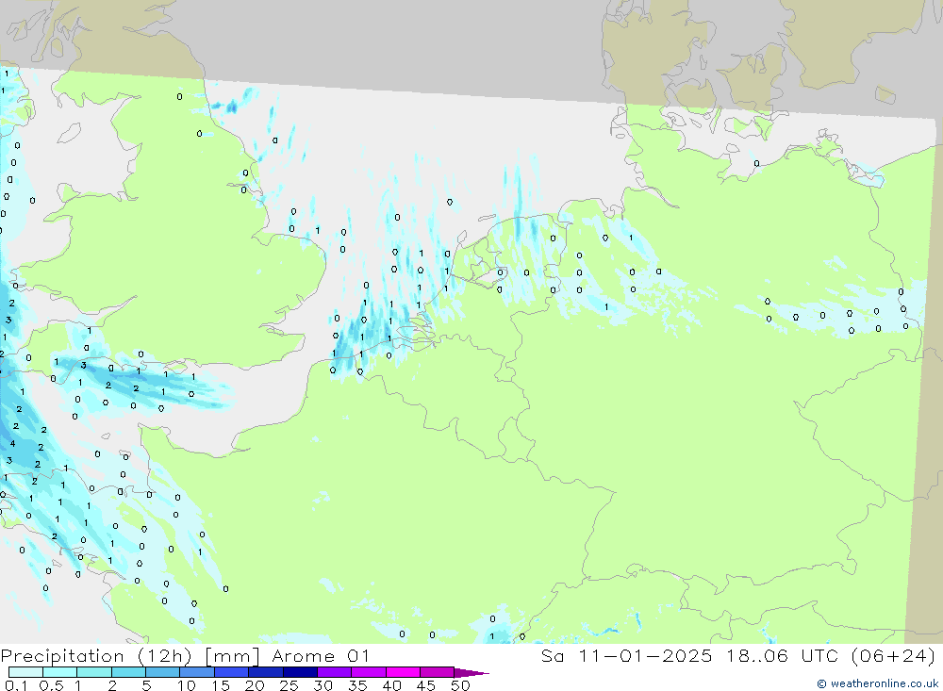Click the 30–35 mm purple legend swatch
Viewport: 943px width, 691px height.
(x=335, y=672)
